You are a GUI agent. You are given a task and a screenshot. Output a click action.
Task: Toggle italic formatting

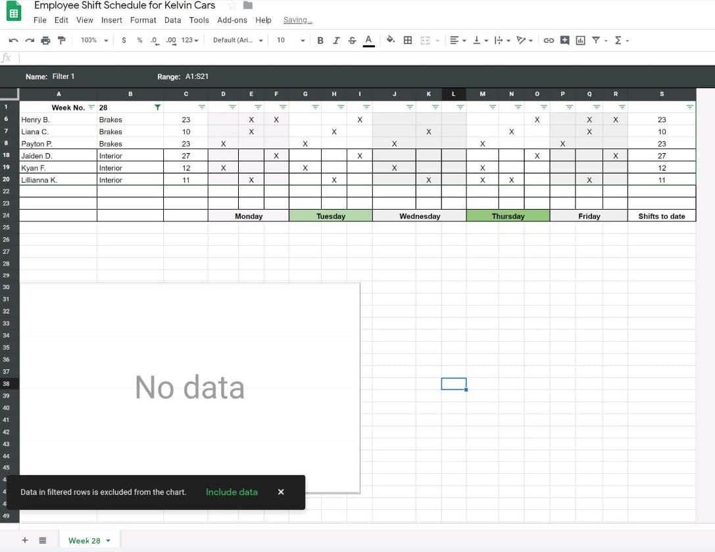click(x=336, y=40)
